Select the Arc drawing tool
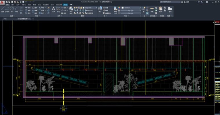The height and width of the screenshot is (115, 220). pos(17,9)
